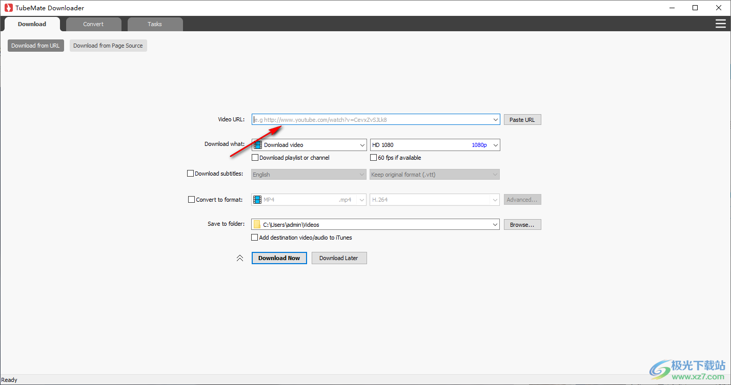Switch to the Tasks tab
Viewport: 731px width, 385px height.
coord(155,24)
